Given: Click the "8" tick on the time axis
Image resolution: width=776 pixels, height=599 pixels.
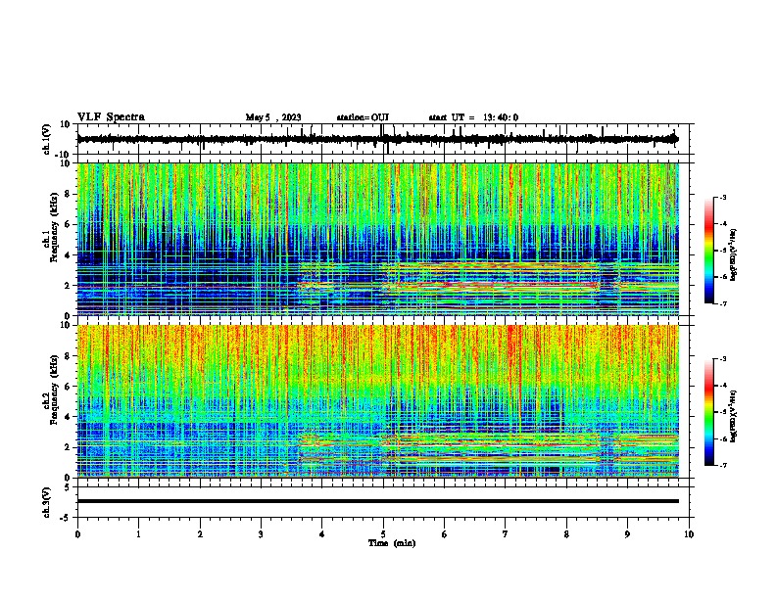Looking at the screenshot, I should coord(566,534).
